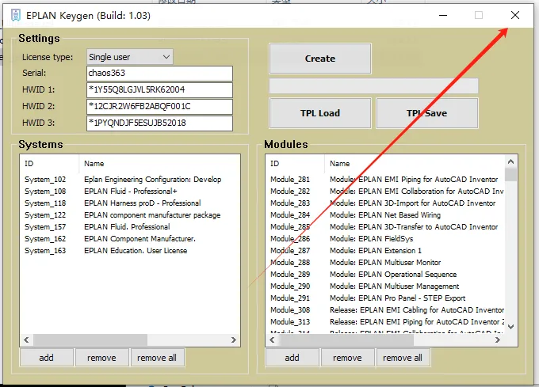
Task: Click the Modules list scroll down arrow
Action: pyautogui.click(x=510, y=327)
